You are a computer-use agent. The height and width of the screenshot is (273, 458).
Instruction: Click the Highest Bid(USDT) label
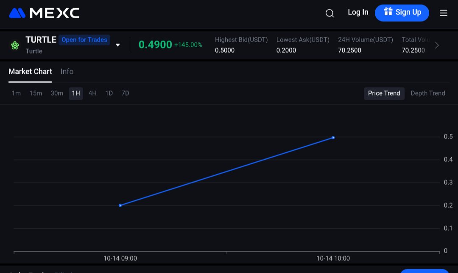pyautogui.click(x=241, y=40)
